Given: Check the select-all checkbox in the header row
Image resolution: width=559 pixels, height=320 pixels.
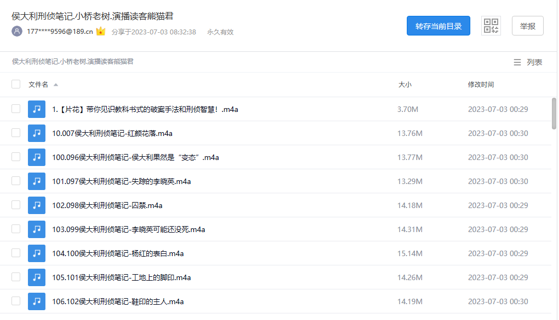Looking at the screenshot, I should [16, 85].
